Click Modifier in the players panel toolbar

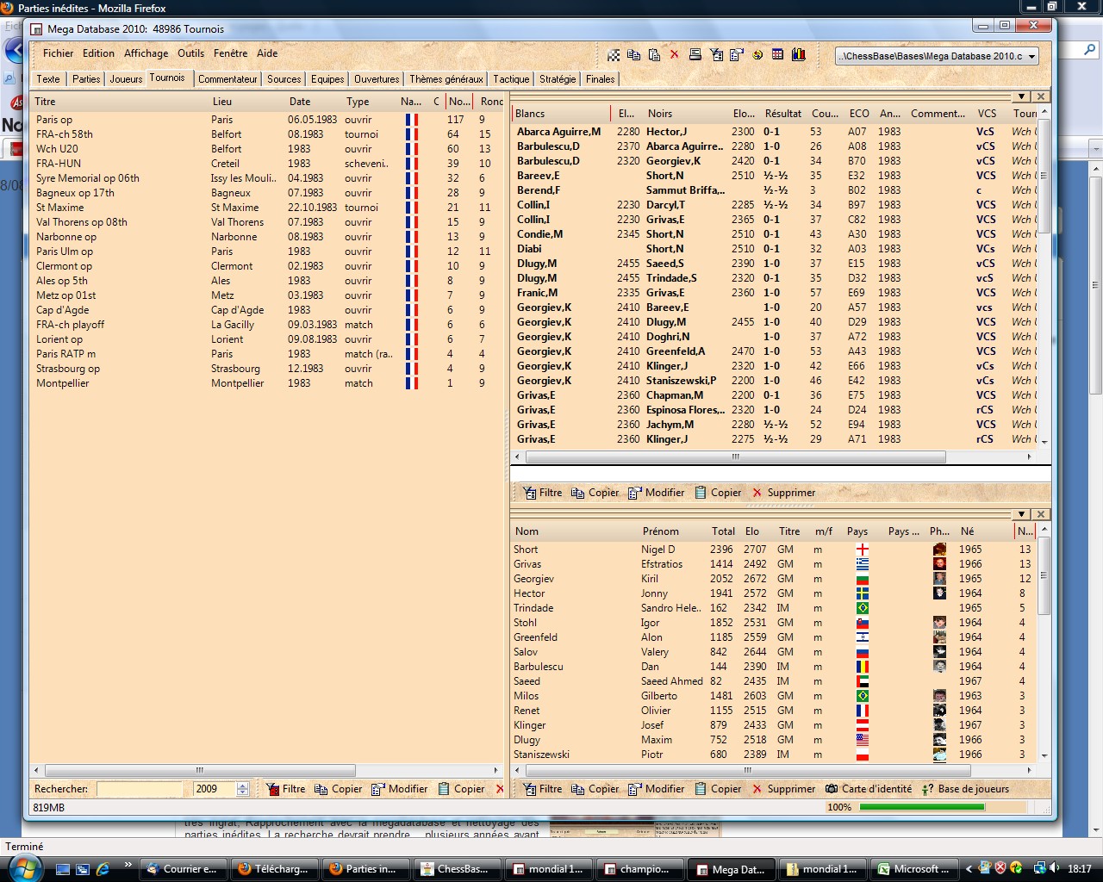tap(657, 789)
